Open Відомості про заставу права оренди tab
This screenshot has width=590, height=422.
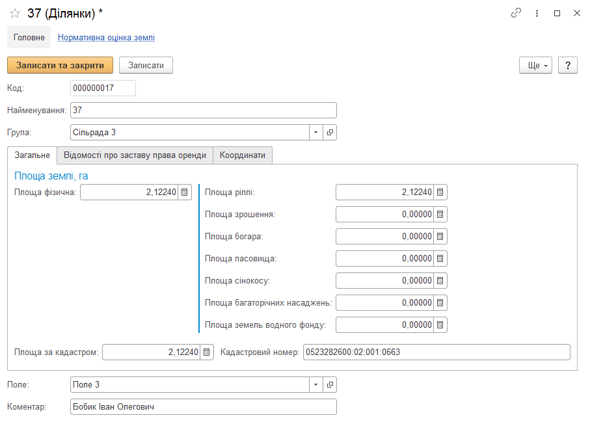point(135,155)
